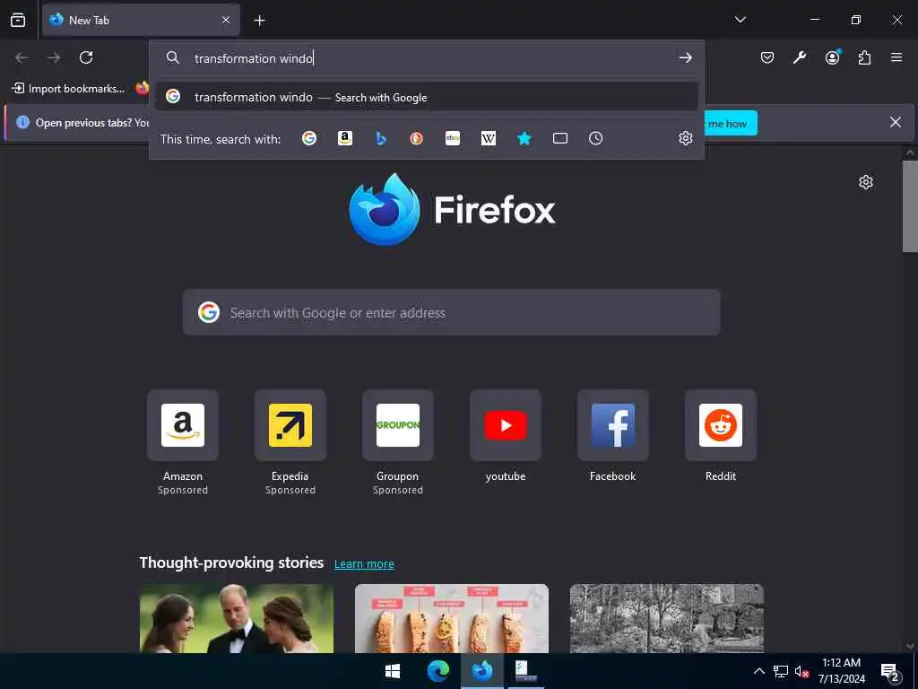Open a new tab with plus button
This screenshot has width=918, height=689.
(259, 21)
